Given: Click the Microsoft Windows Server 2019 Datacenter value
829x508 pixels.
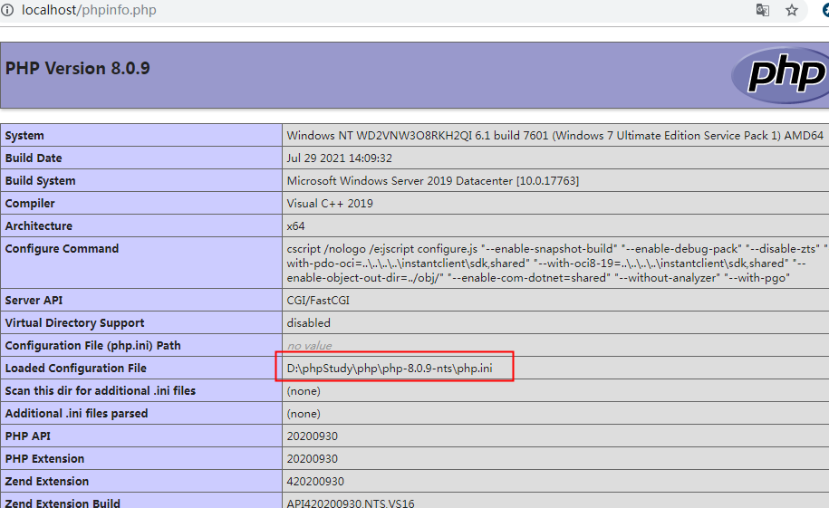Looking at the screenshot, I should point(433,181).
